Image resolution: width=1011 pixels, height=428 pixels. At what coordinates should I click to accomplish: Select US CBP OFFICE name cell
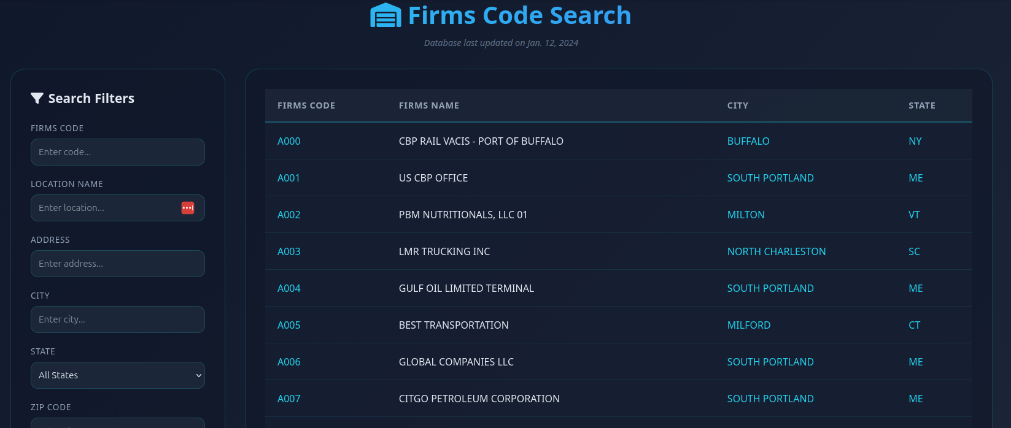click(433, 178)
